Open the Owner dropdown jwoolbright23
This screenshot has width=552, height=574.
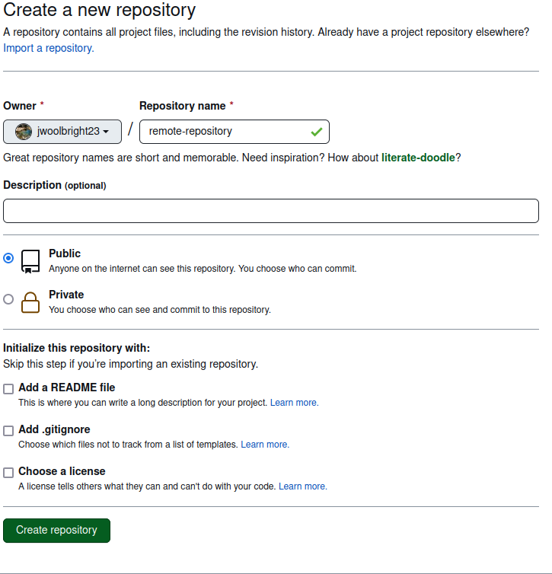tap(62, 131)
